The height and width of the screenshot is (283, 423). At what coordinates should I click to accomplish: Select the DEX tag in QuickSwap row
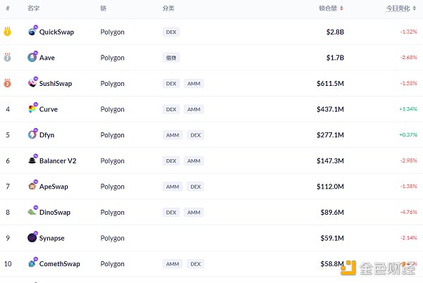171,32
